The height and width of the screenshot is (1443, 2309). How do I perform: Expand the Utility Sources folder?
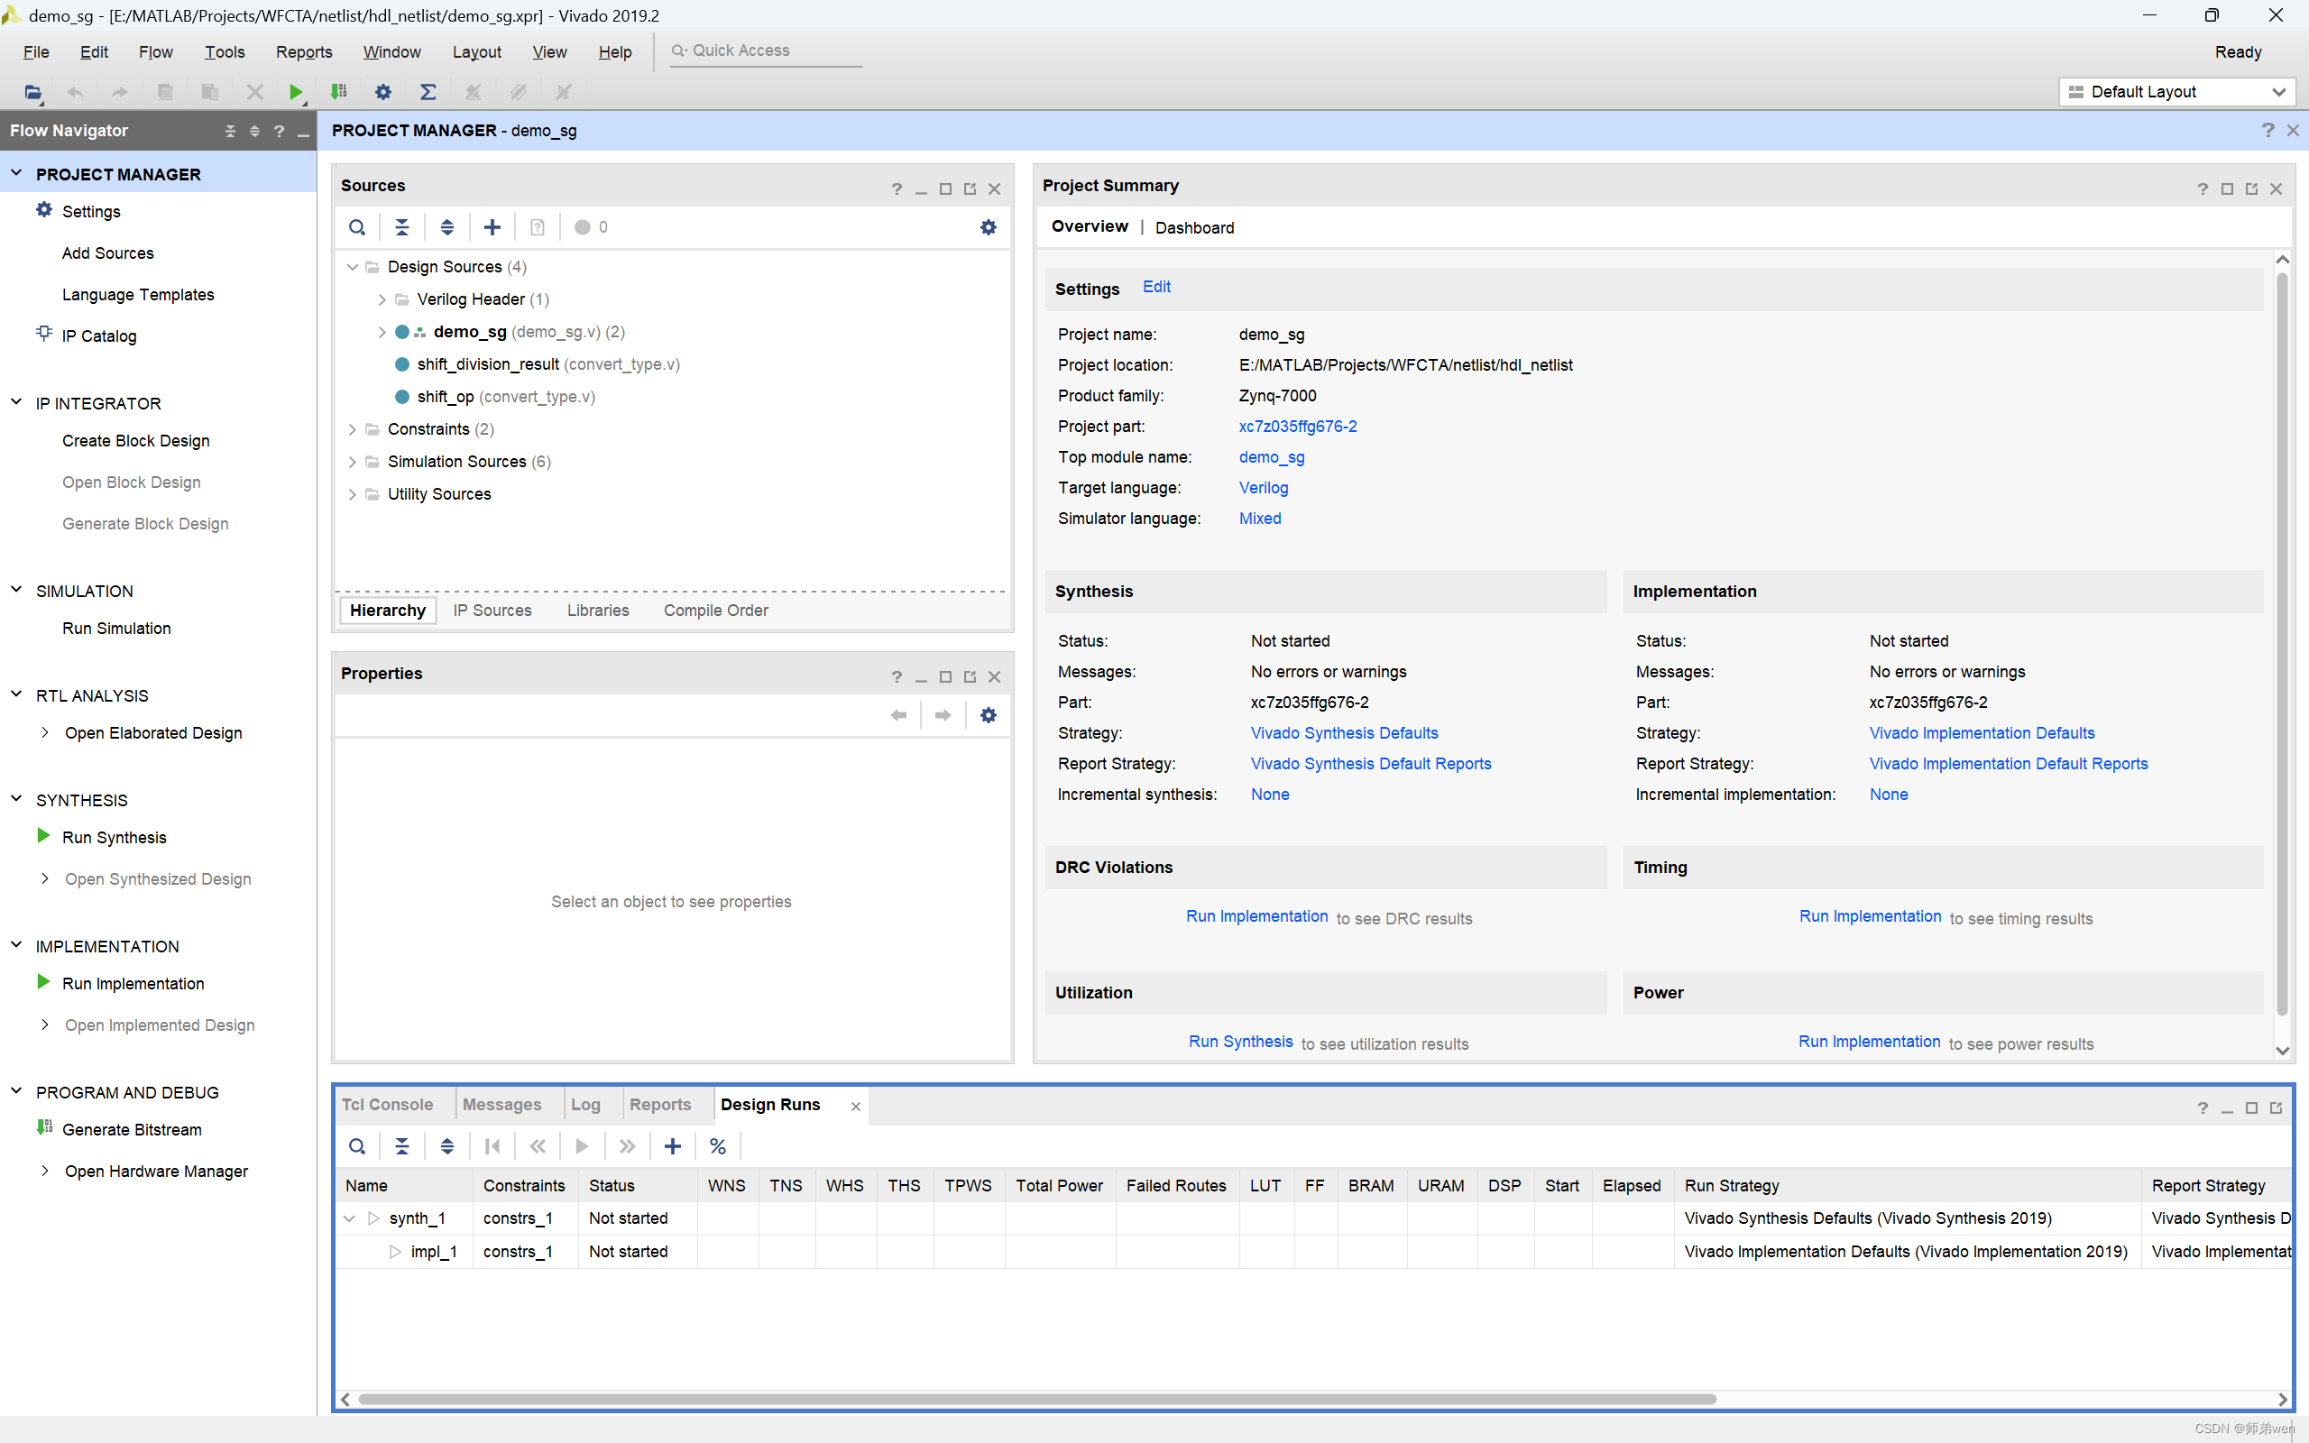click(352, 494)
